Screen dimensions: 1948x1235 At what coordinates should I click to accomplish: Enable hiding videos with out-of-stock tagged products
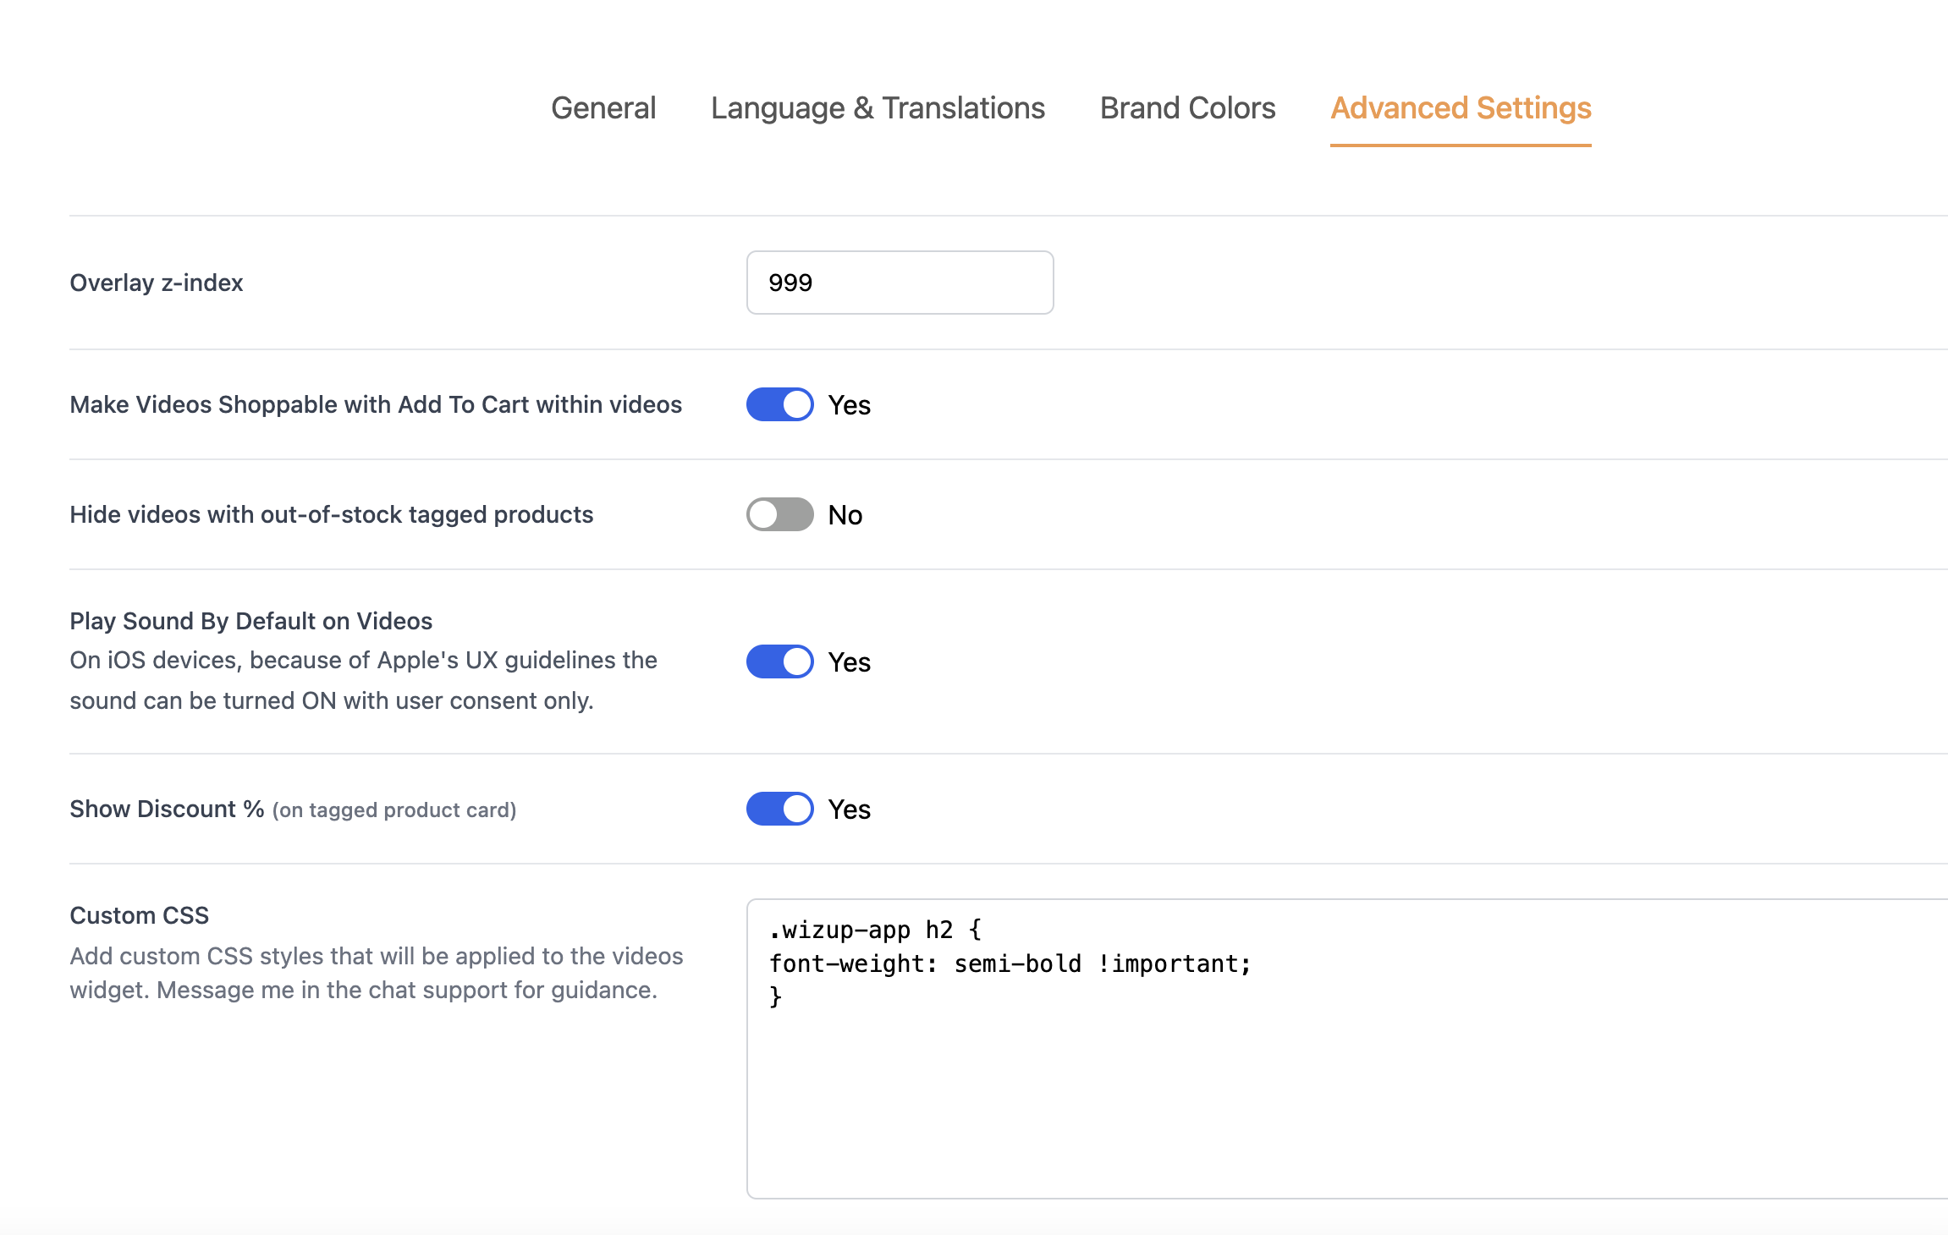(x=779, y=513)
